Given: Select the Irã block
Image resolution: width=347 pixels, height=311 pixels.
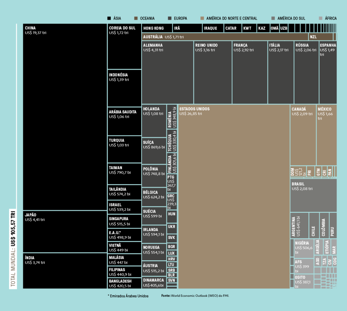Looking at the screenshot, I should tap(187, 28).
